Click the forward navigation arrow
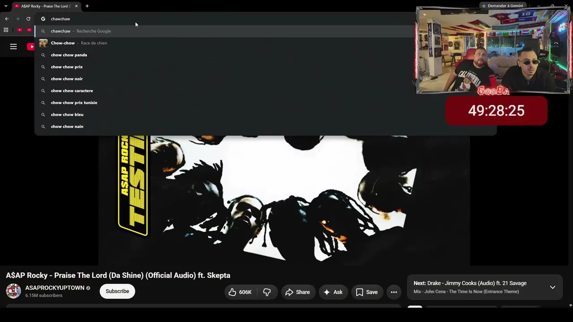The width and height of the screenshot is (573, 322). coord(17,19)
